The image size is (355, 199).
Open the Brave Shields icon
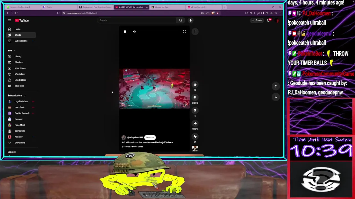213,13
